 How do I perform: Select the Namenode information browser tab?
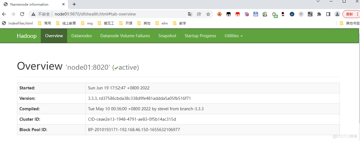tap(35, 4)
